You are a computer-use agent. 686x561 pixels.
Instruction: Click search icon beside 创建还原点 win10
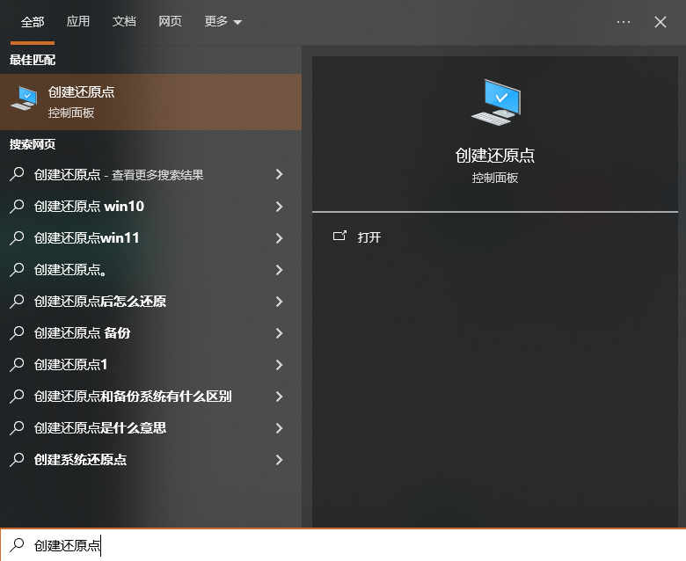[x=17, y=206]
